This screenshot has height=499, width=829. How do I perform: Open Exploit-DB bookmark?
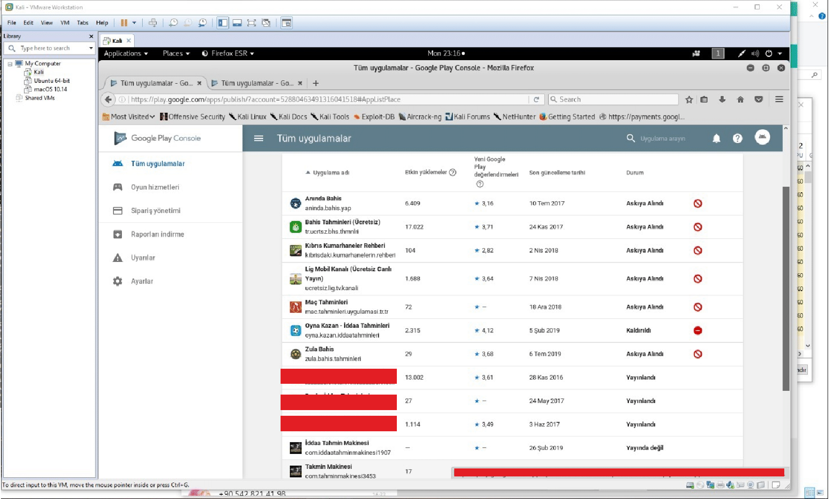point(374,117)
